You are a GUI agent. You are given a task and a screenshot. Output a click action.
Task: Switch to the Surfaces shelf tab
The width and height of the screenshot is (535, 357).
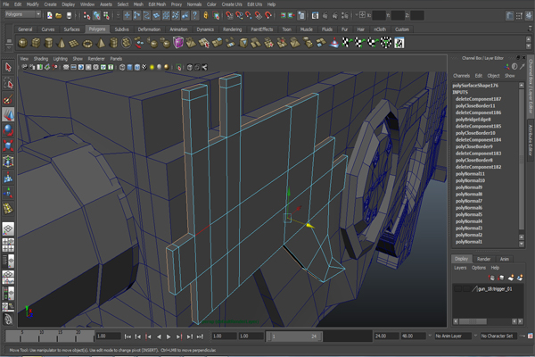71,29
